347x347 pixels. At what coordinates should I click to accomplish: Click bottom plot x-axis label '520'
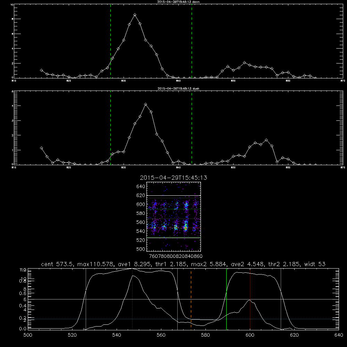coord(72,335)
